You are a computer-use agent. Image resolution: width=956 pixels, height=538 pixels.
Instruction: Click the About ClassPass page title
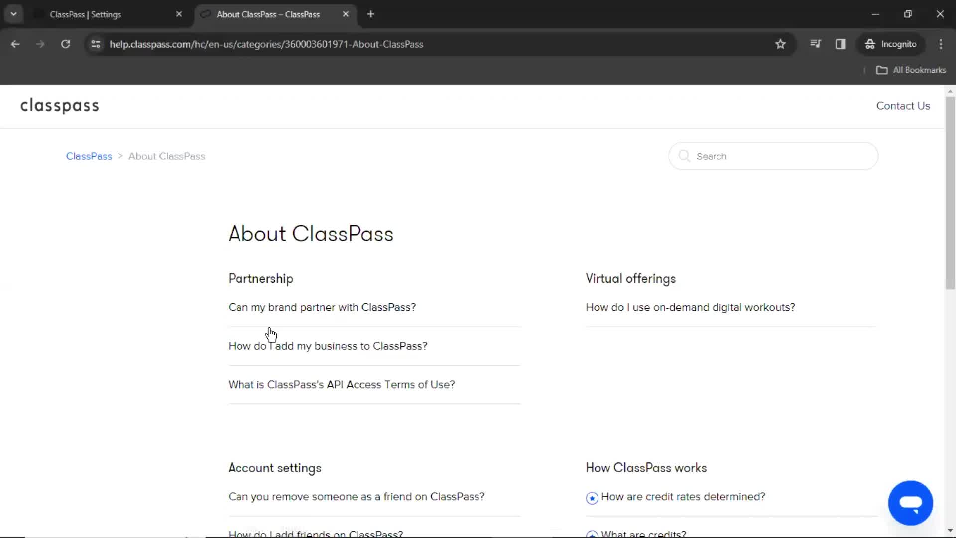pyautogui.click(x=311, y=234)
